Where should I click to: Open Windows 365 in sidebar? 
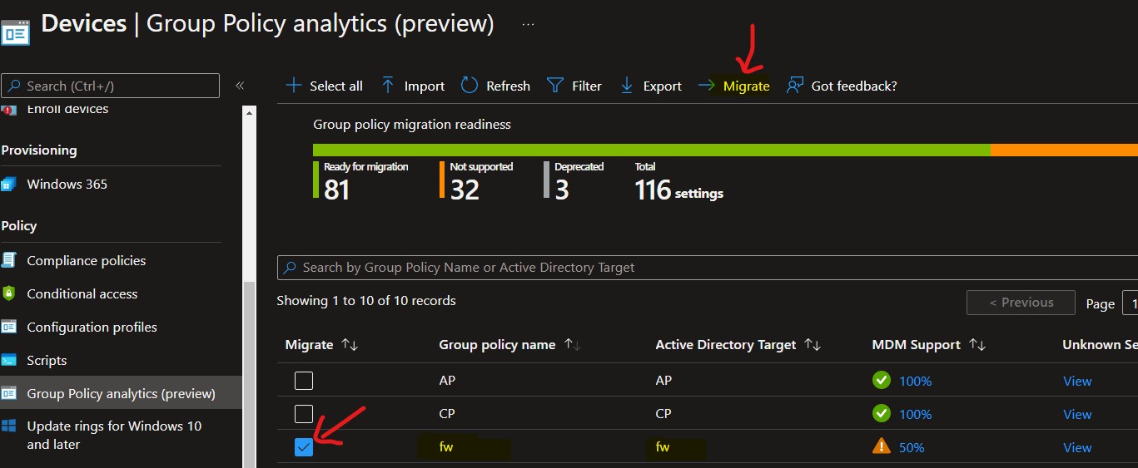pos(67,184)
